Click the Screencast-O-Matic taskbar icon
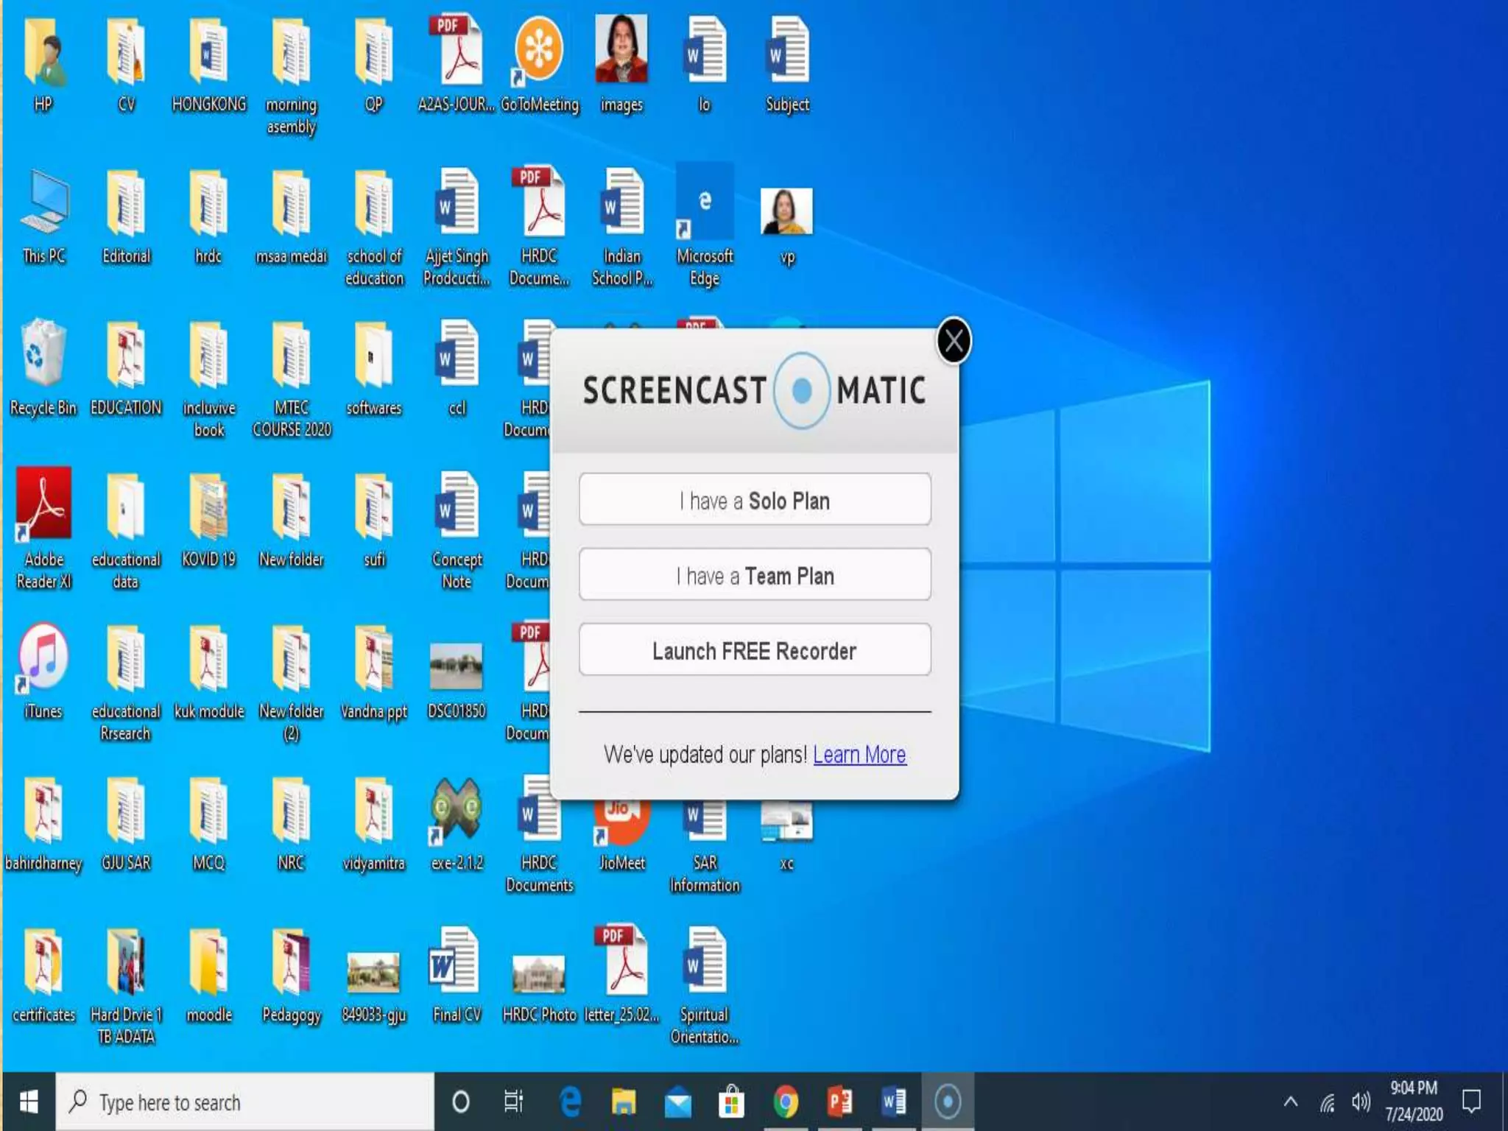Viewport: 1508px width, 1131px height. (948, 1102)
